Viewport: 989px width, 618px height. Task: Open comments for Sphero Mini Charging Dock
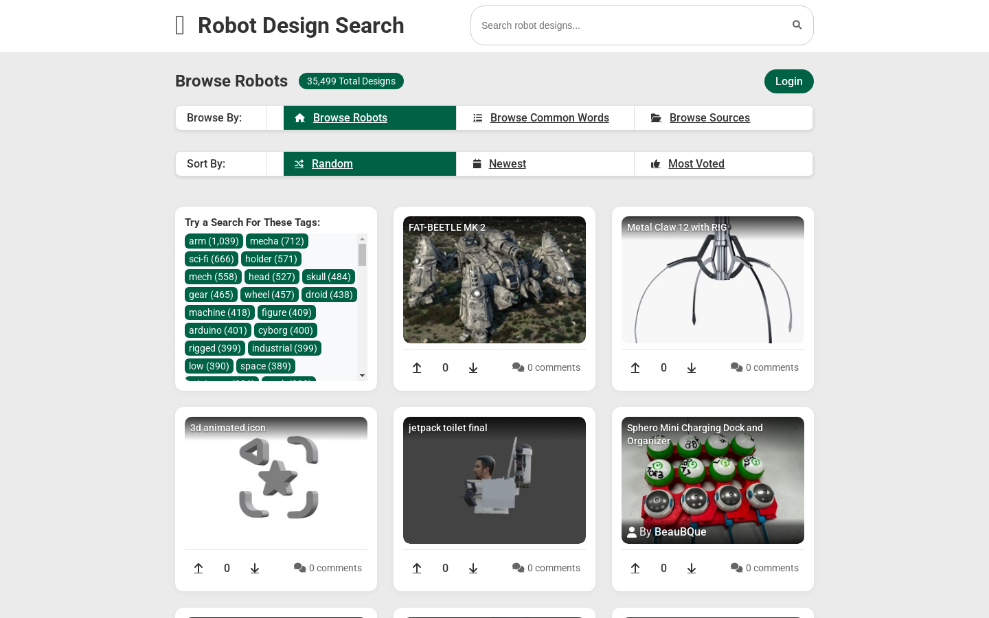tap(764, 568)
